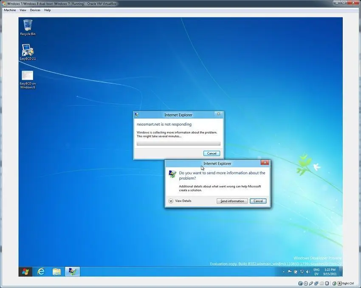
Task: Click the VirtualBox window title bar icon
Action: click(4, 3)
